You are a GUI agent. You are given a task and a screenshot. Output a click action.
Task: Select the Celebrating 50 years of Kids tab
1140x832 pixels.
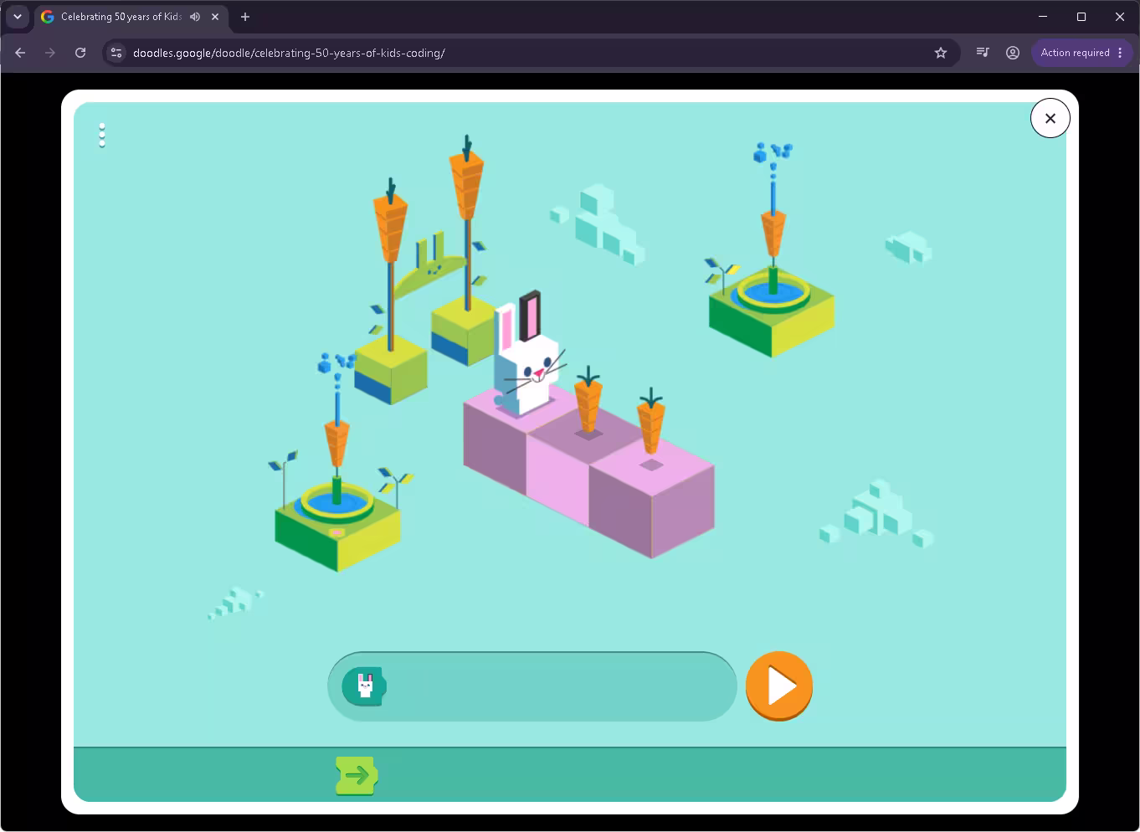(131, 17)
